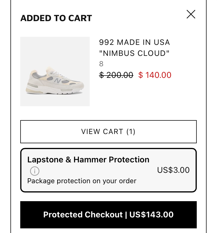Open the Nimbus Cloud sneaker thumbnail

click(x=55, y=71)
